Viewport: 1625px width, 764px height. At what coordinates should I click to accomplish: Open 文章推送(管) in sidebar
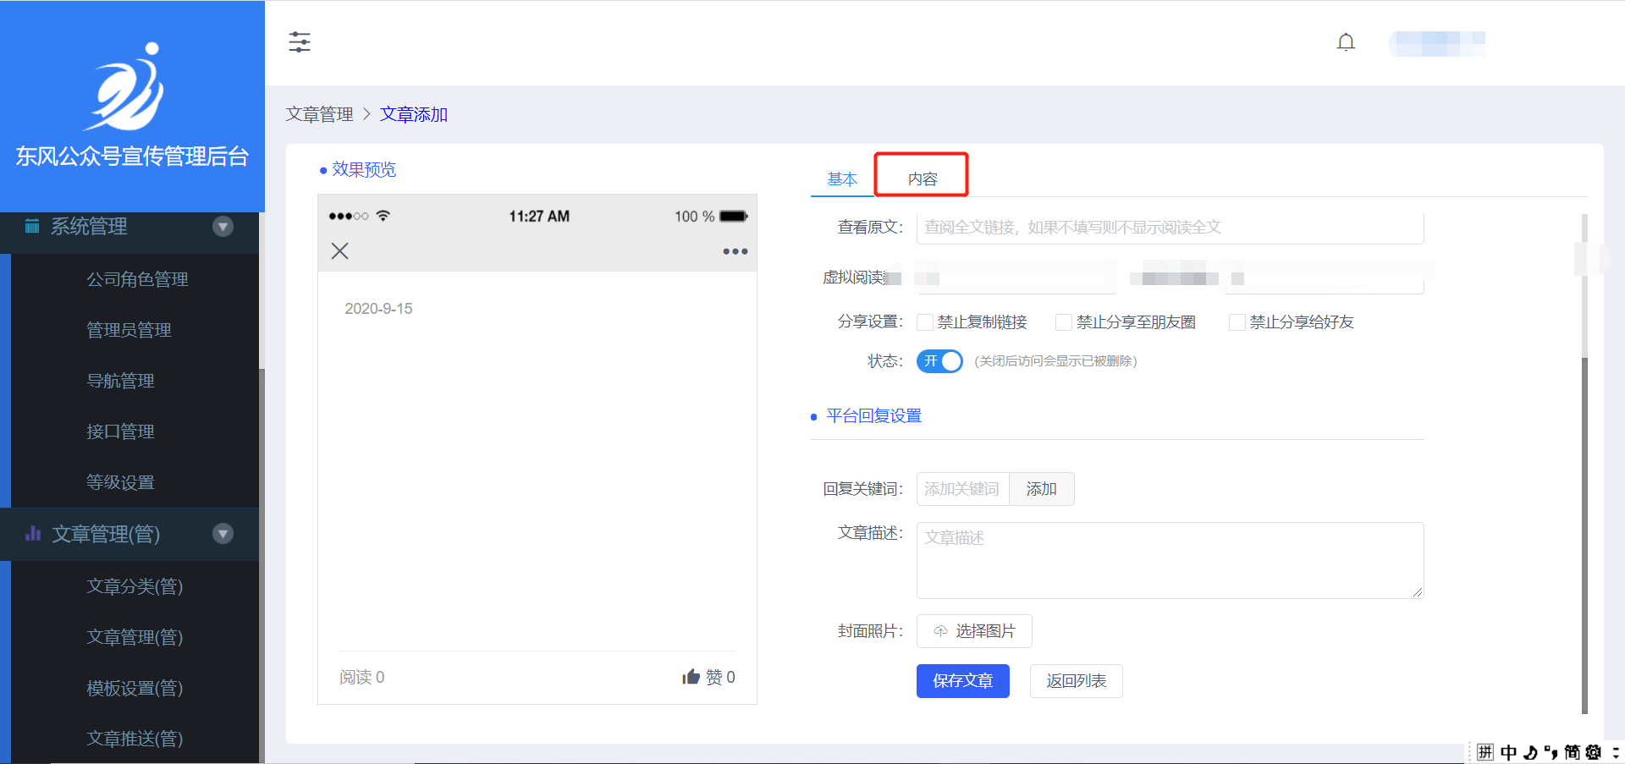[x=135, y=739]
